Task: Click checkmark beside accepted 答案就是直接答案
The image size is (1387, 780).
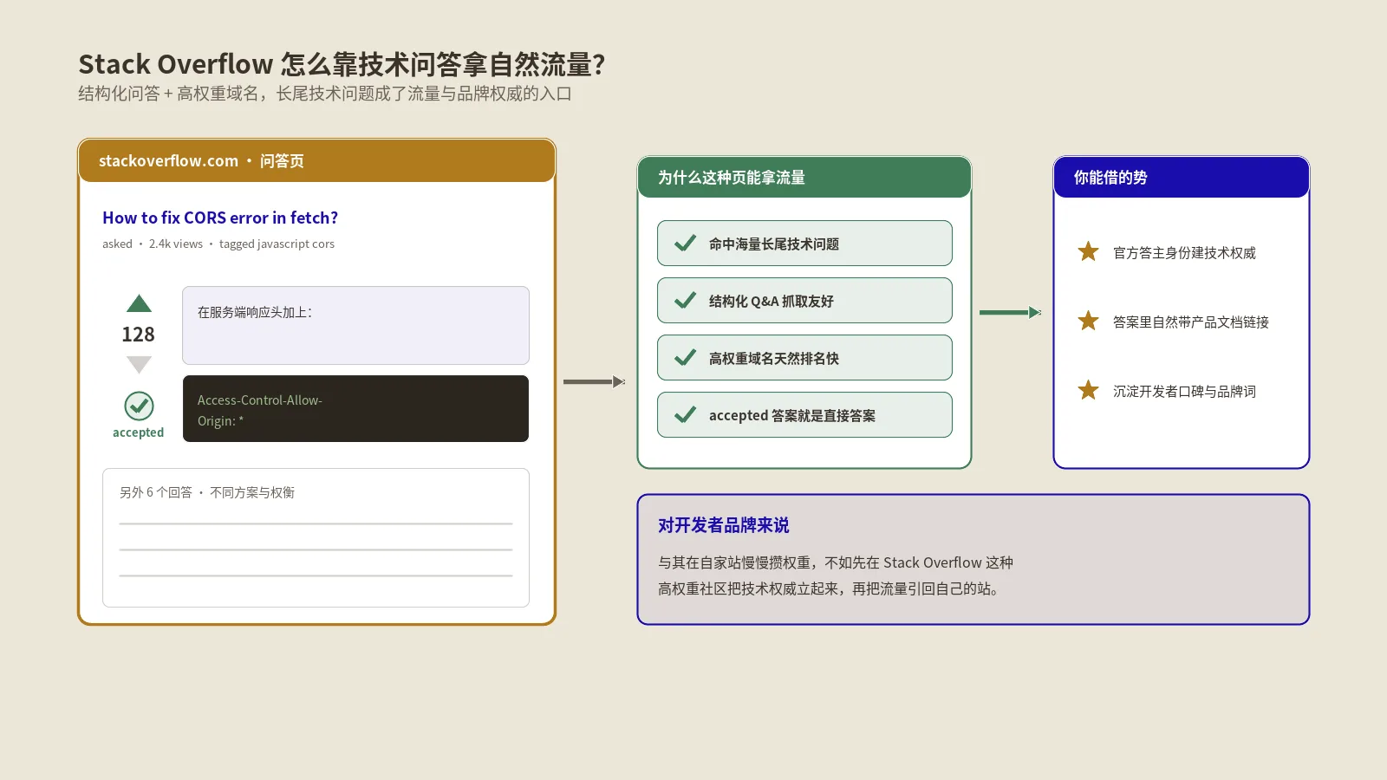Action: click(x=685, y=415)
